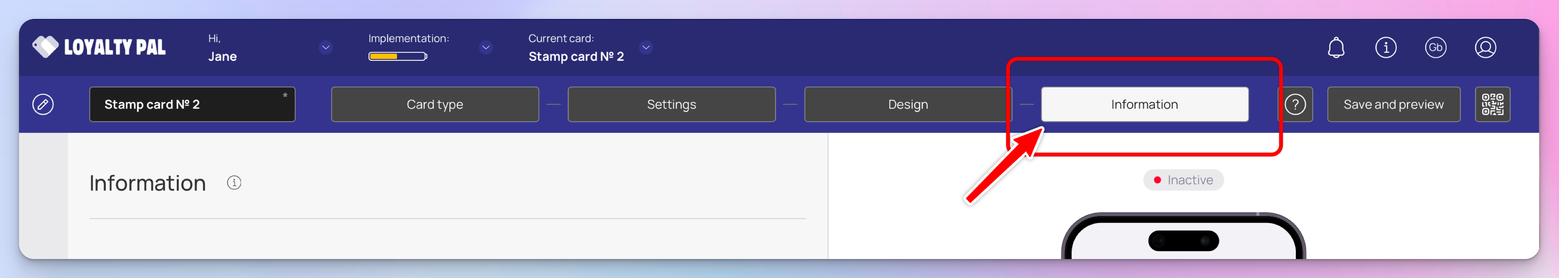Click the Loyalty Pal heart logo

pos(45,47)
